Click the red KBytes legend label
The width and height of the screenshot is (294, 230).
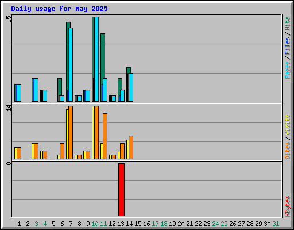287,206
